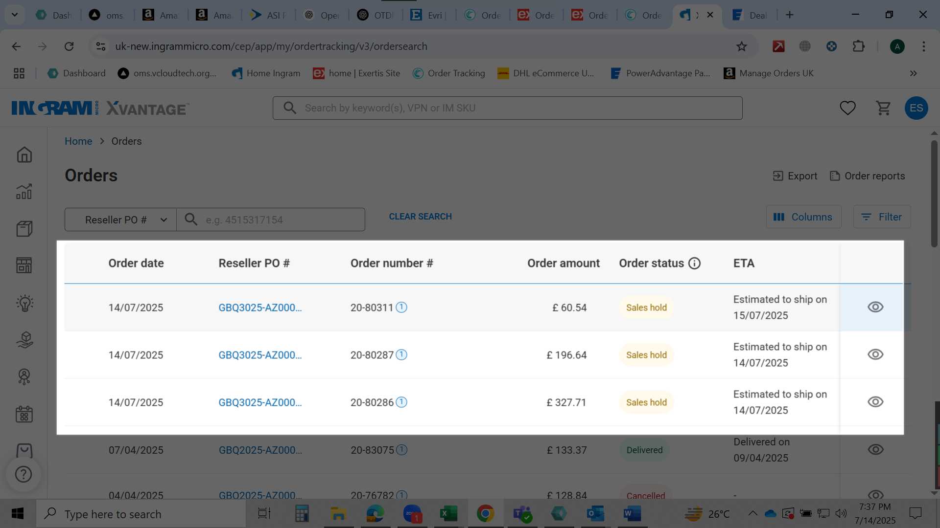Open the Manage Orders UK bookmark
This screenshot has width=940, height=528.
coord(769,73)
